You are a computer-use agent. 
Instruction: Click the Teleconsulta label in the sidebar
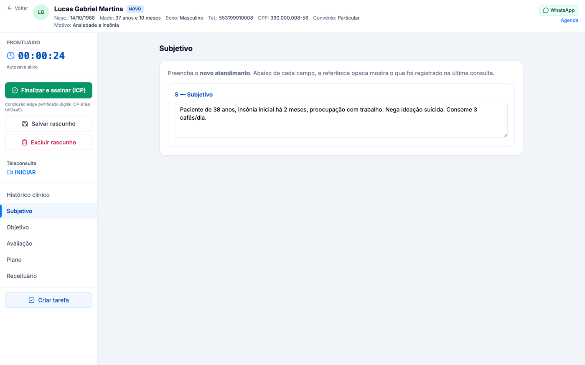[21, 163]
